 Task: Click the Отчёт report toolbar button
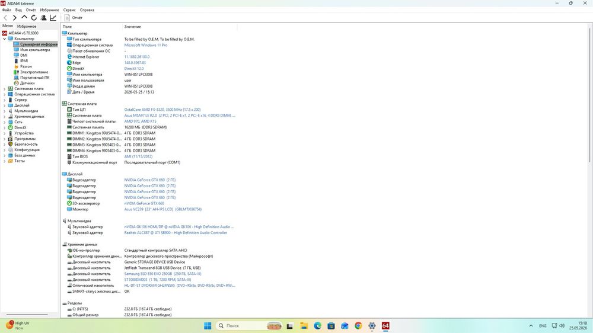74,18
